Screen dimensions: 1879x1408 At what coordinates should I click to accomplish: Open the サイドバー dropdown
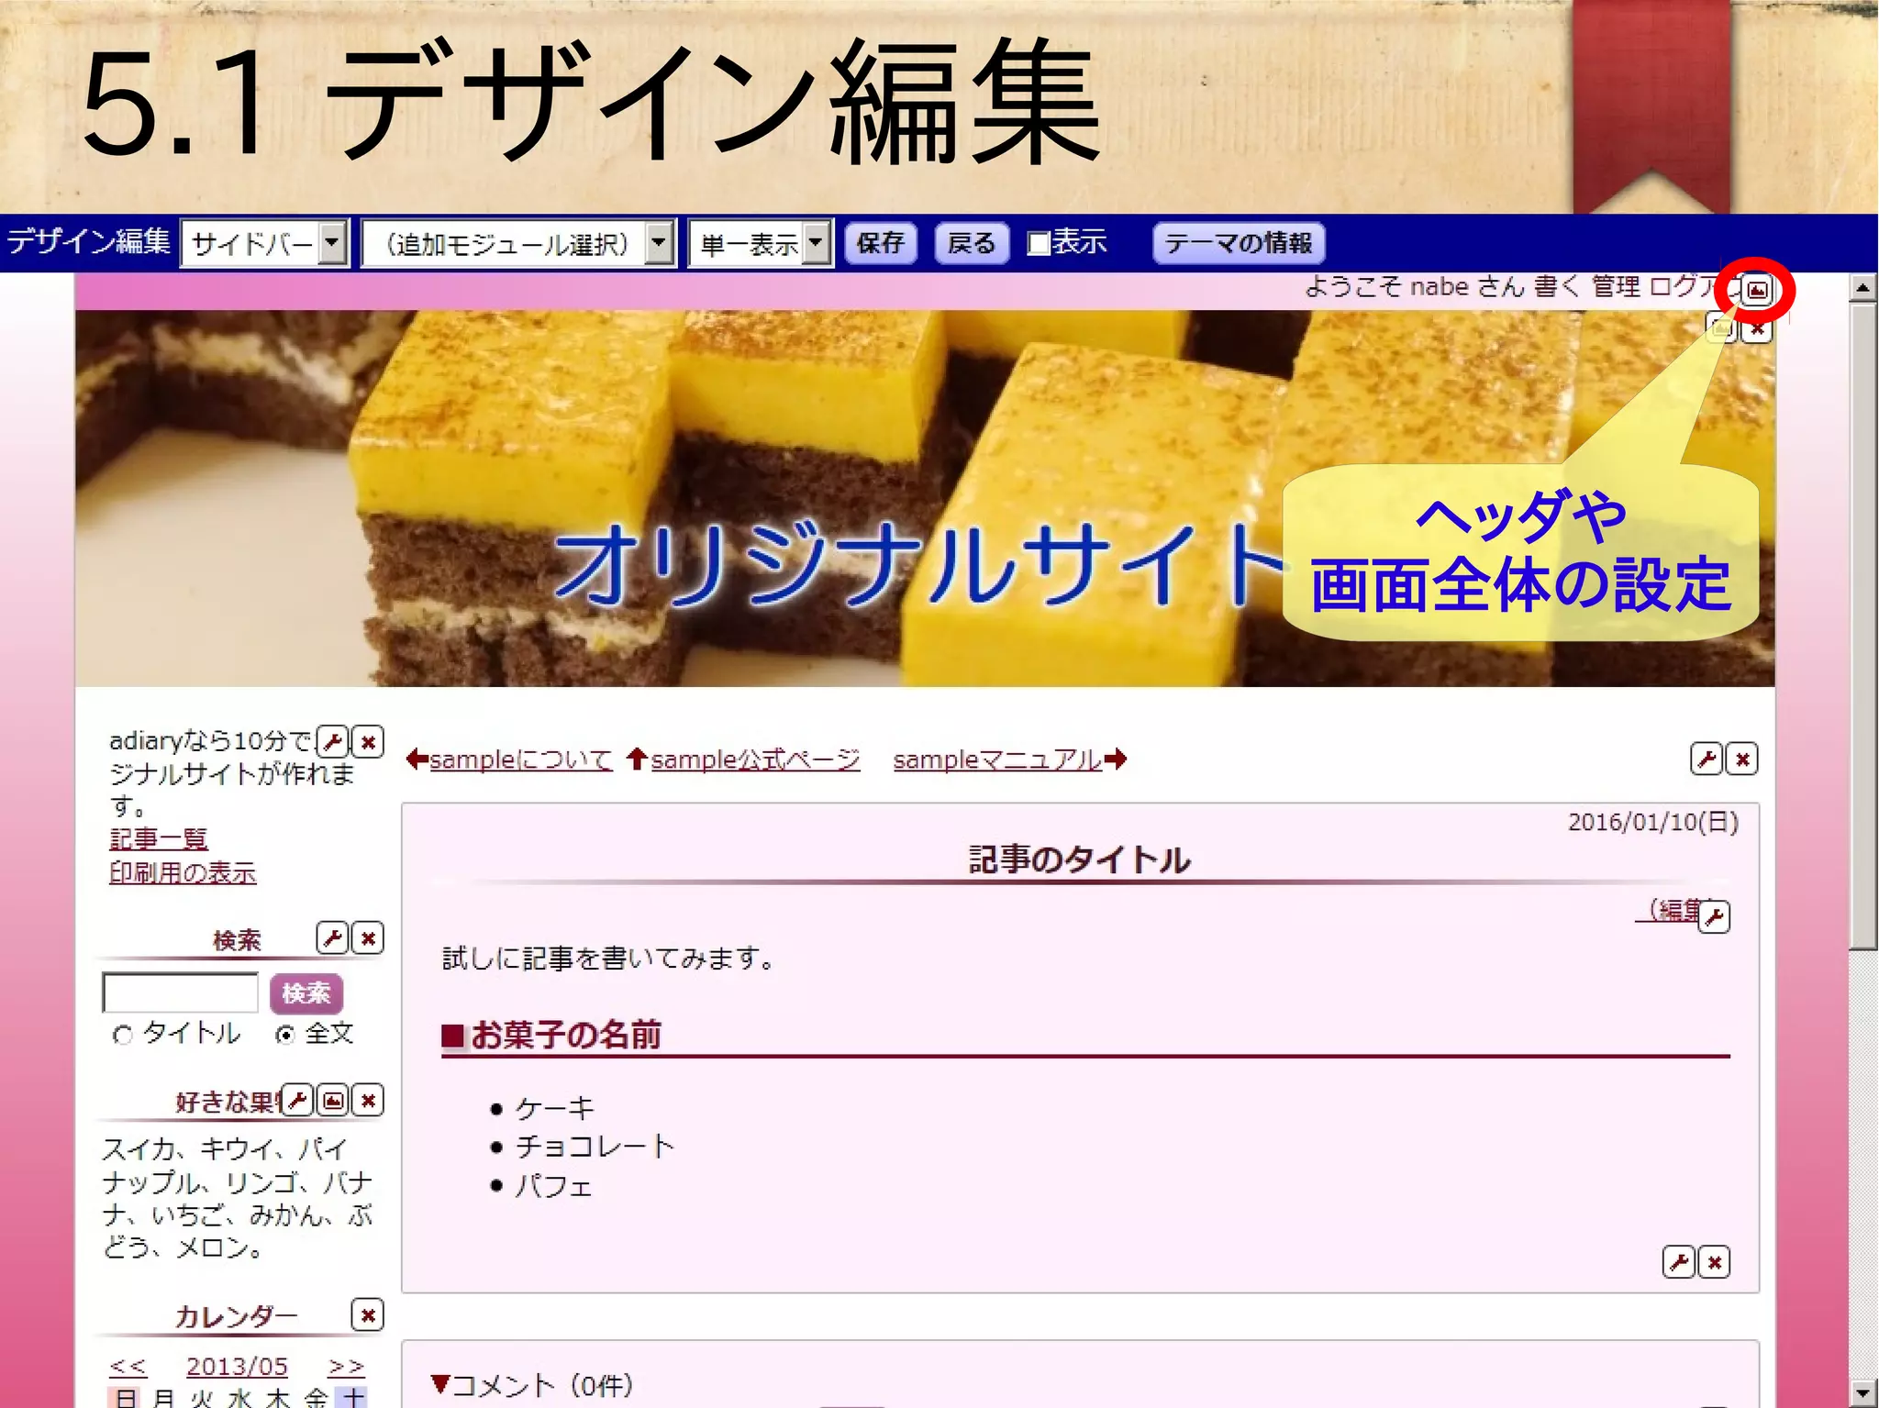tap(265, 244)
